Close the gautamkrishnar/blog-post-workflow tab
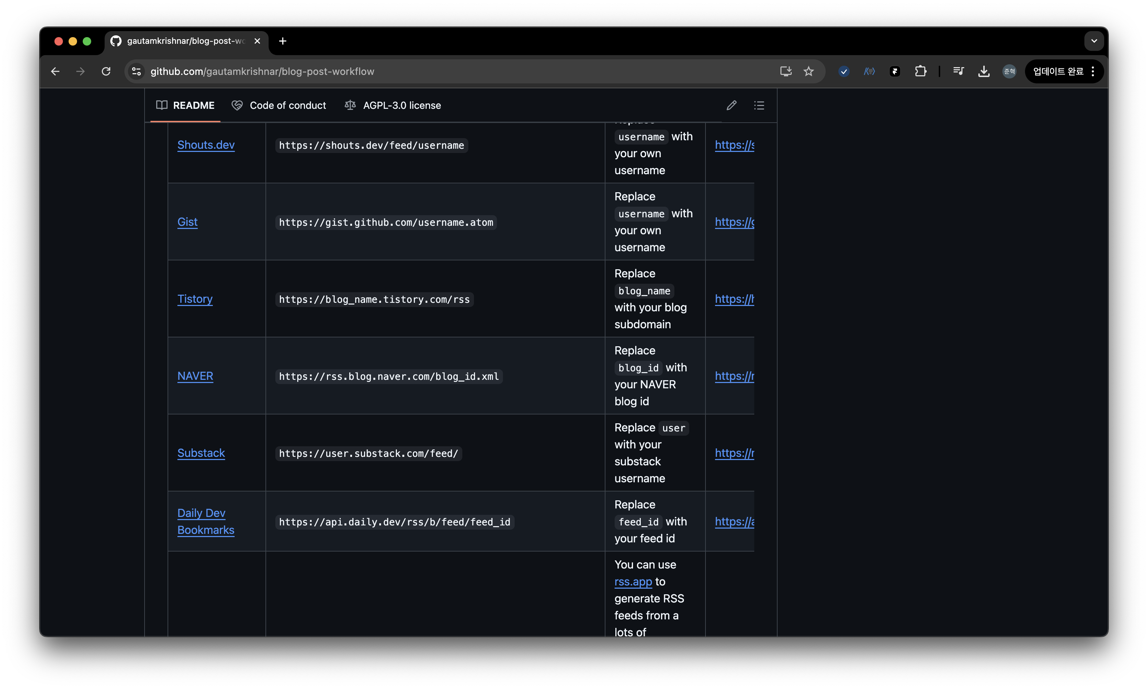Screen dimensions: 1148x689 pos(257,41)
